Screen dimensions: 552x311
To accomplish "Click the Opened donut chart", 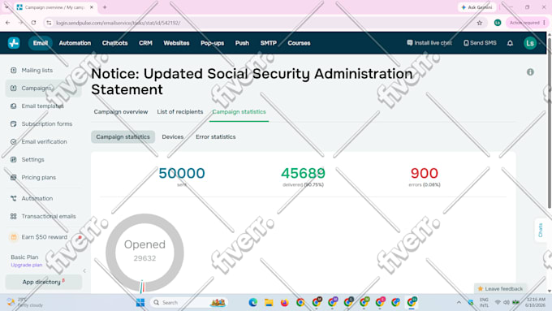I will tap(144, 253).
